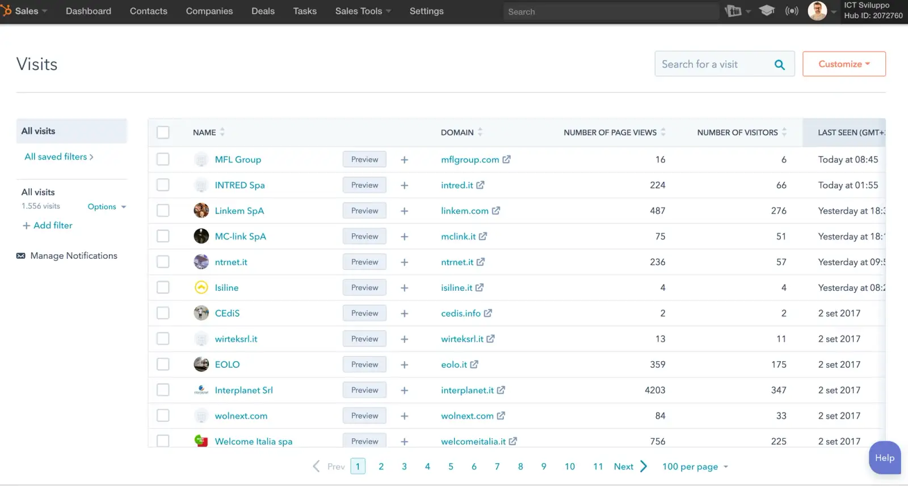Screen dimensions: 908x486
Task: Toggle the select-all checkbox in table header
Action: [163, 132]
